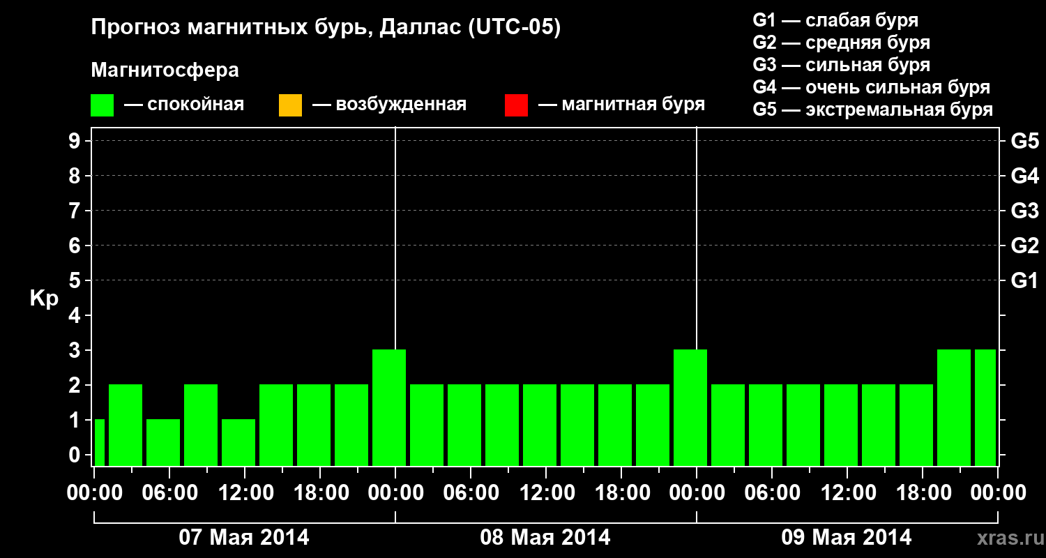1046x558 pixels.
Task: Click the red магнитная буря legend swatch
Action: pyautogui.click(x=516, y=105)
